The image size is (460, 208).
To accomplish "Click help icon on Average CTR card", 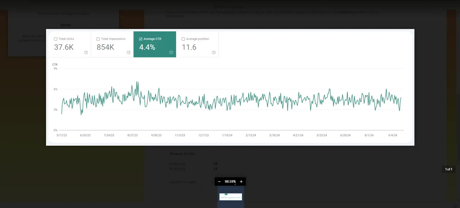I will [x=171, y=52].
